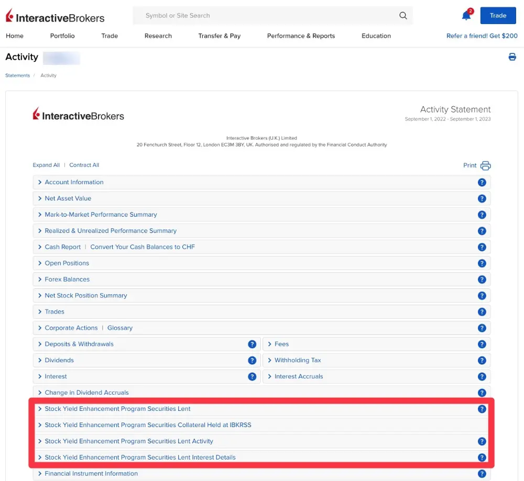Viewport: 524px width, 481px height.
Task: Open the Research menu
Action: pos(158,36)
